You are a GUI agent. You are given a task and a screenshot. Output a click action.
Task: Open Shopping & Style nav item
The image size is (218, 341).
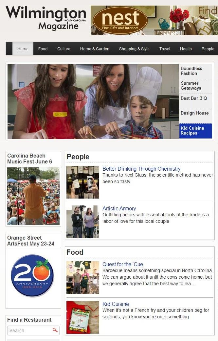(134, 49)
